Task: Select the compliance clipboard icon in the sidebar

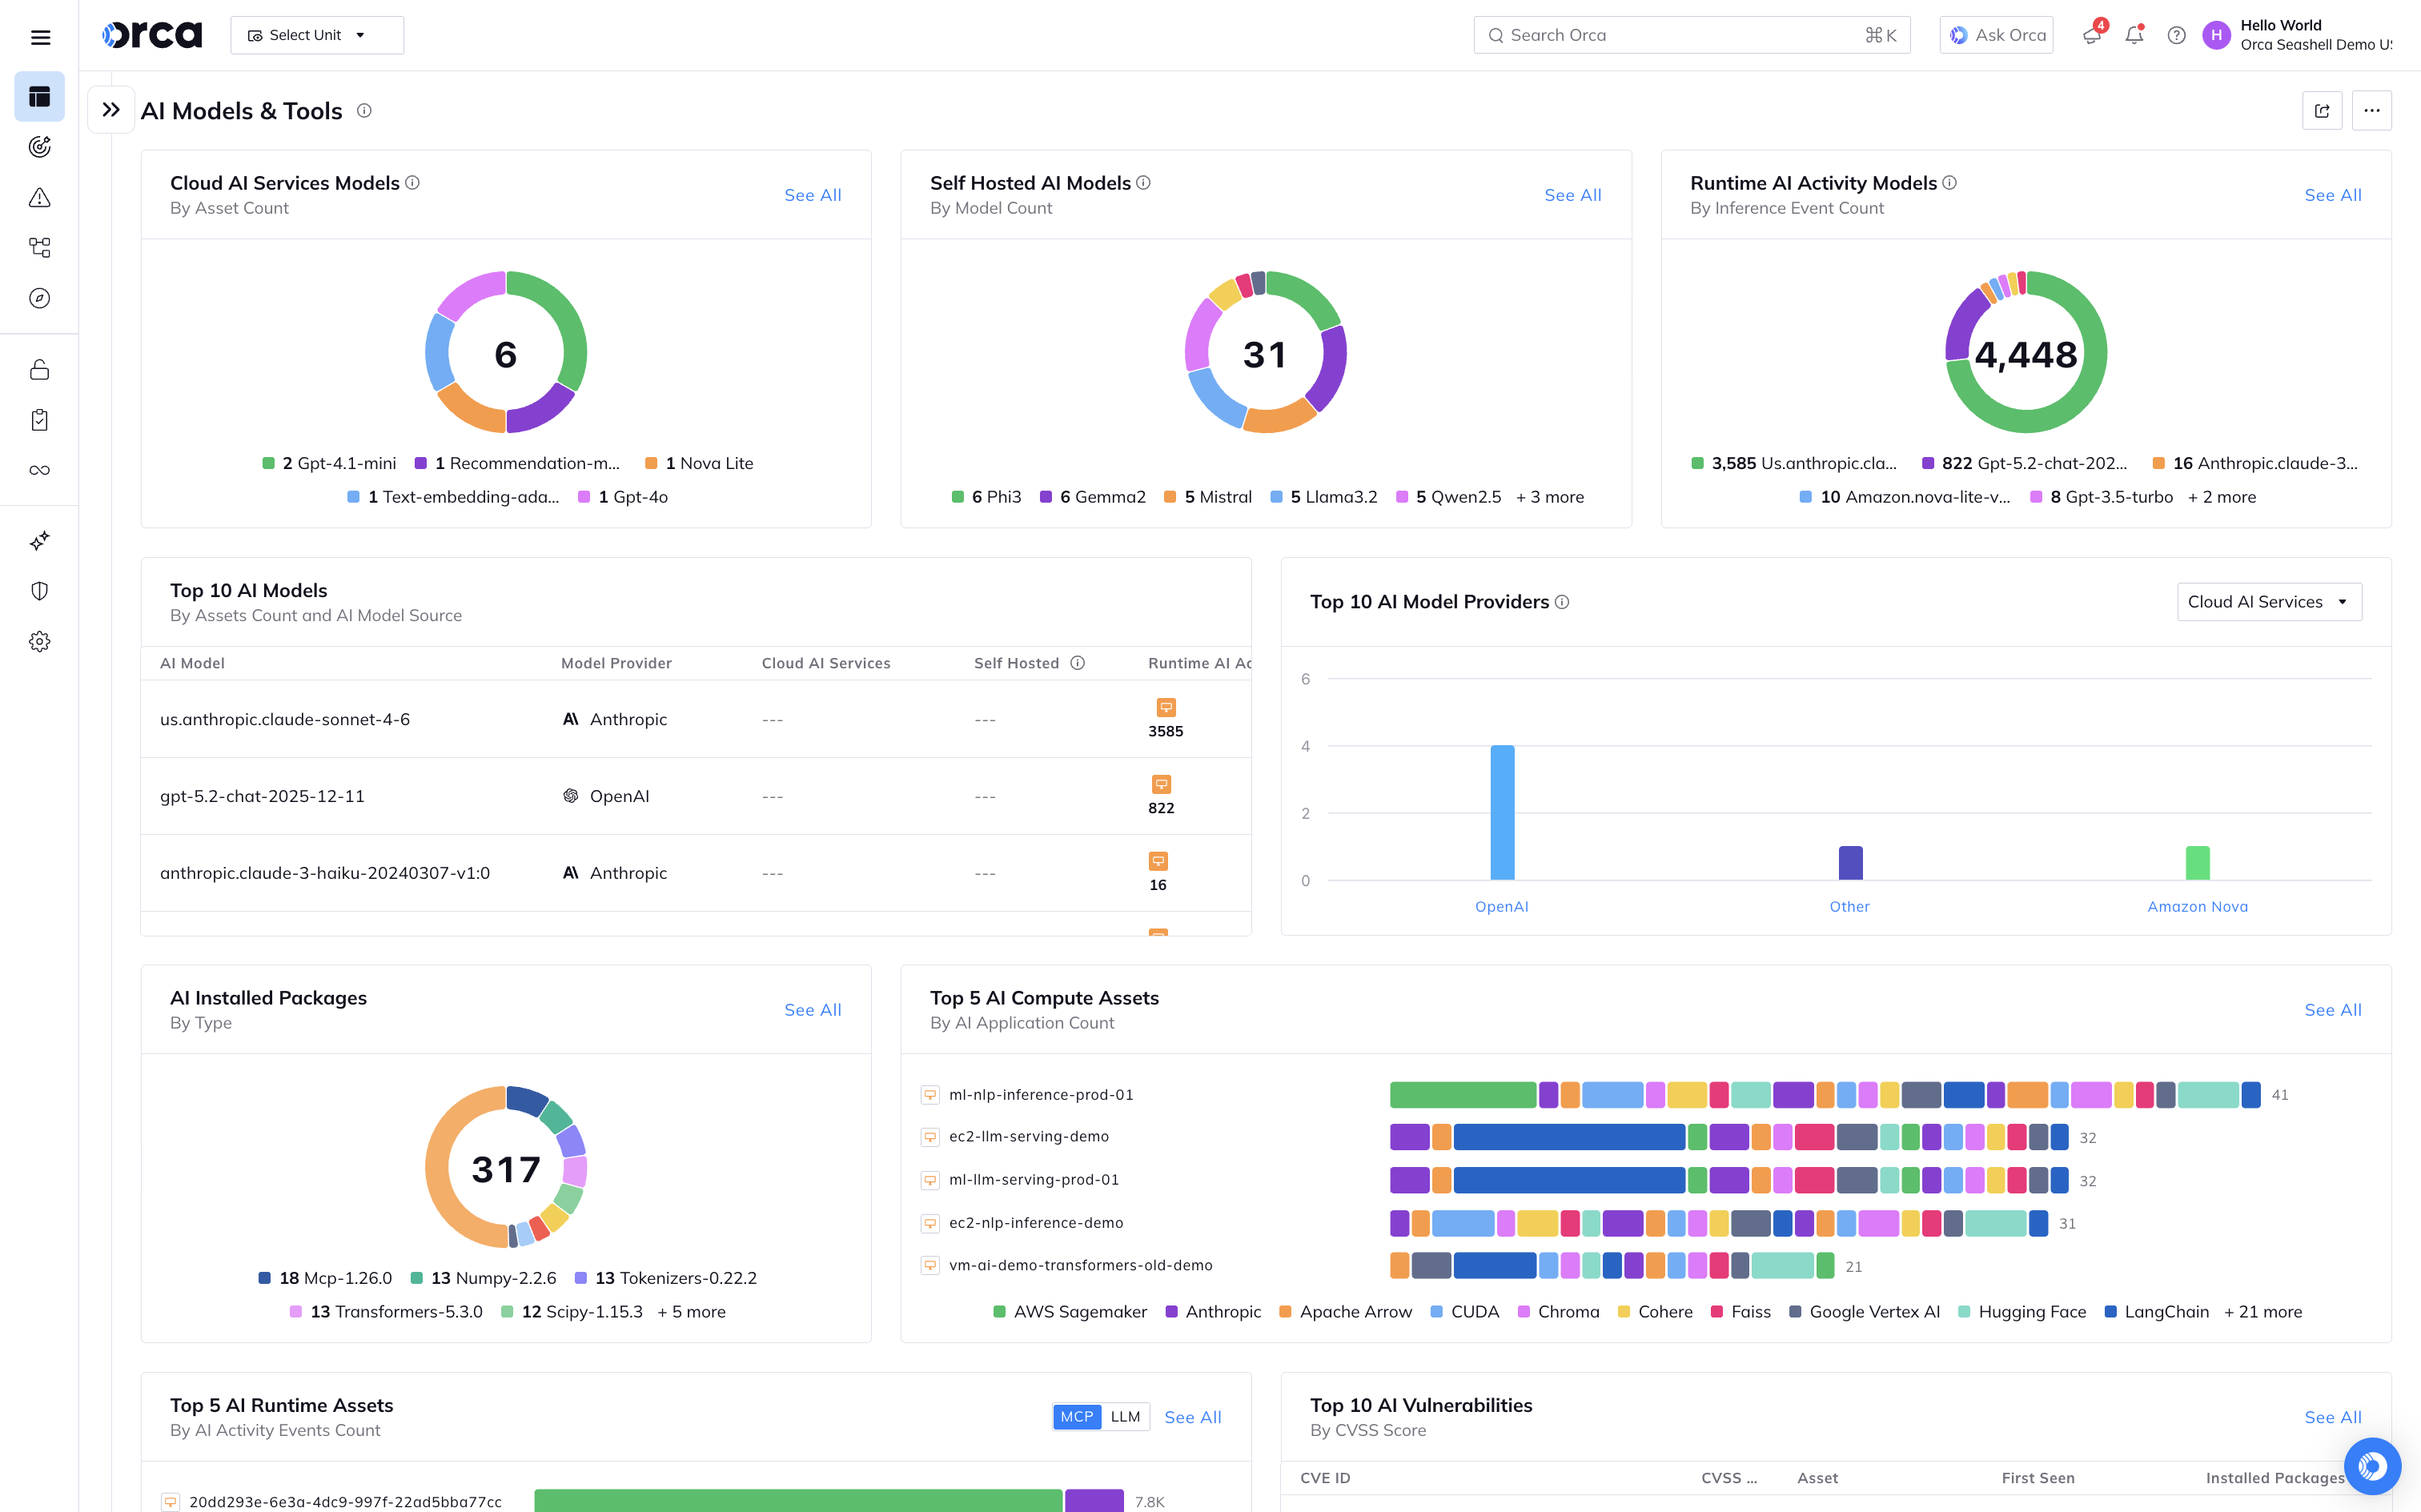Action: pos(40,419)
